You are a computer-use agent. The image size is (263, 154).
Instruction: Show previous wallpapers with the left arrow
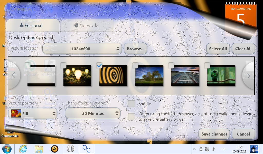14,75
